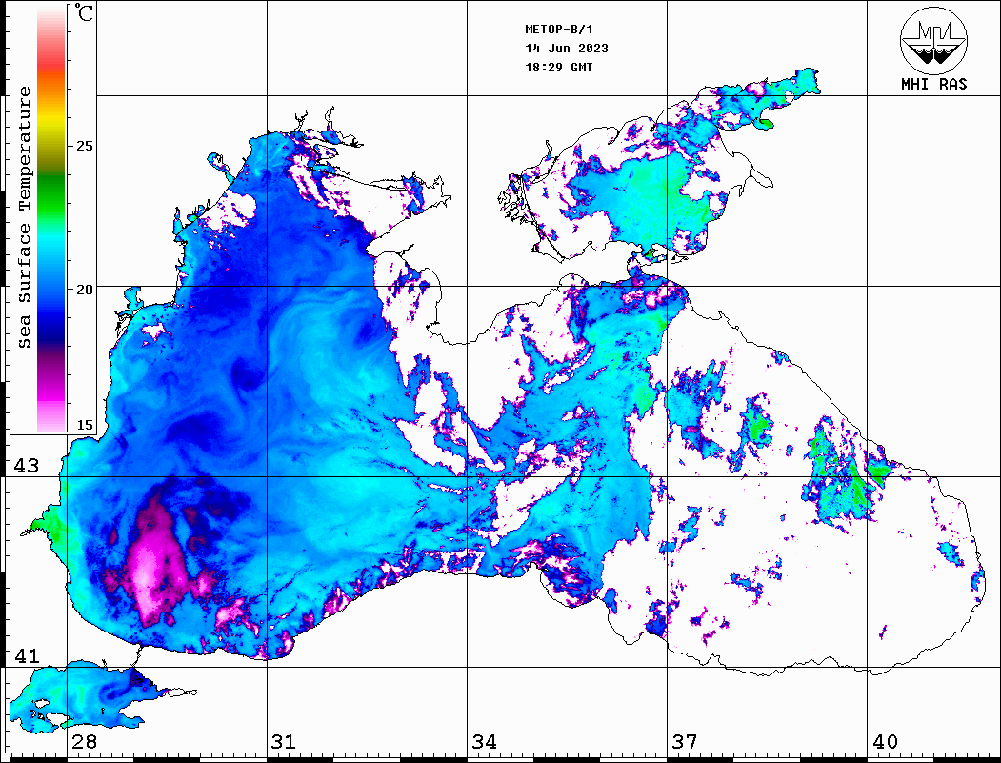Click the '25' value on color scale

click(x=84, y=146)
